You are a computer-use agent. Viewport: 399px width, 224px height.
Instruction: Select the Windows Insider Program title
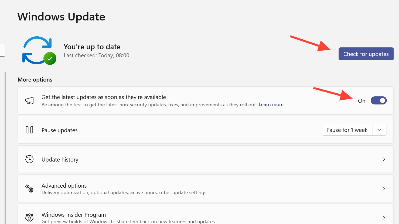tap(74, 215)
